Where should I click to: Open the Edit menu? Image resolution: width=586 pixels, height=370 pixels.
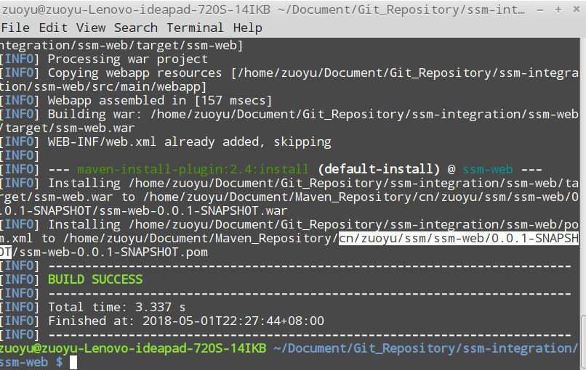53,28
